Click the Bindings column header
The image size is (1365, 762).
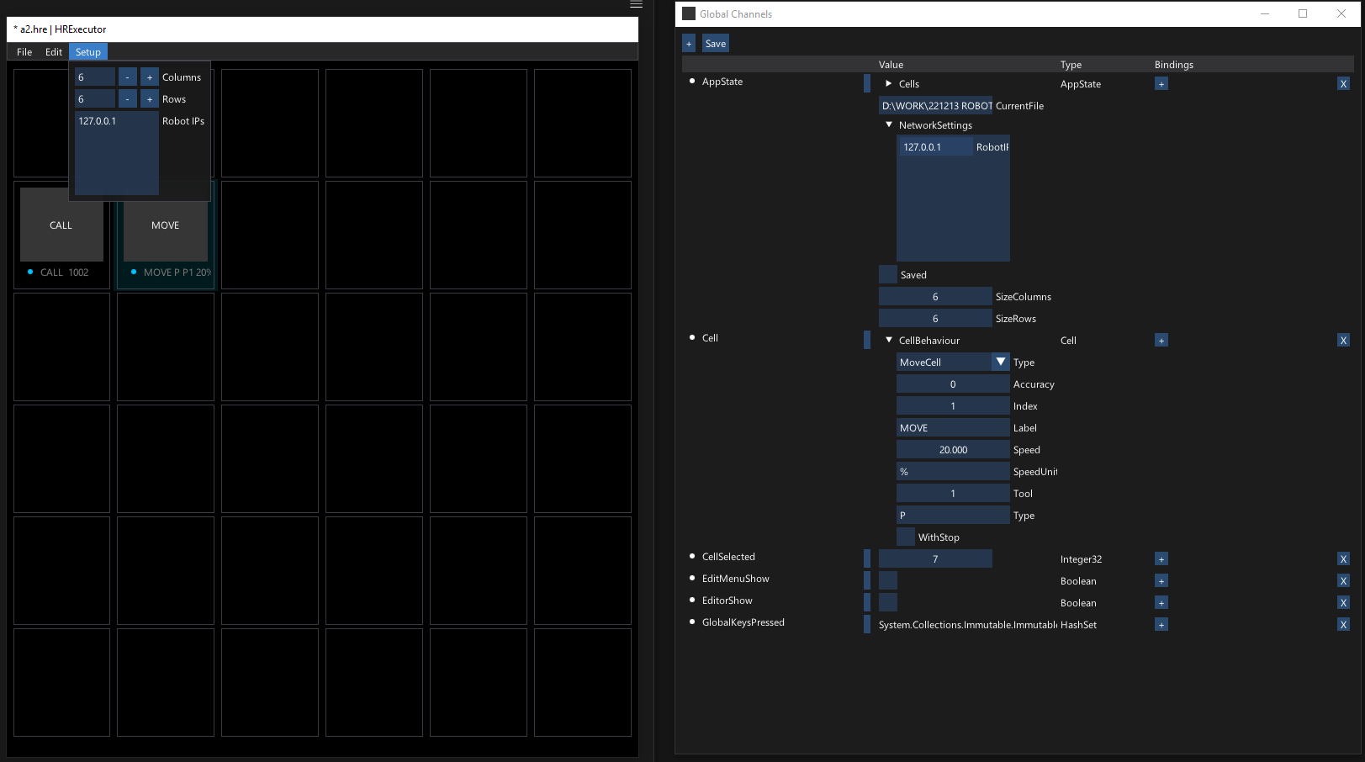[1174, 65]
